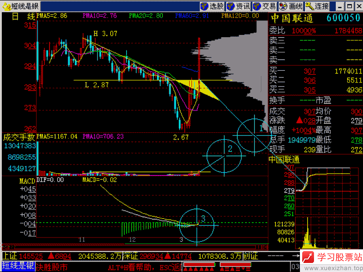
Task: Click the 换手 turnover label
Action: click(277, 100)
